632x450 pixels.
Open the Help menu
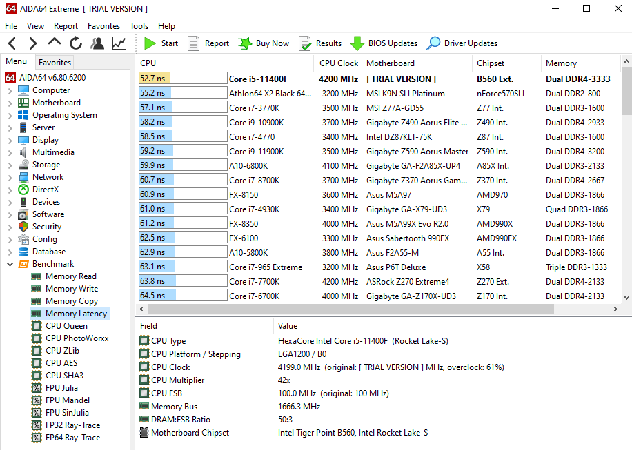pyautogui.click(x=166, y=25)
